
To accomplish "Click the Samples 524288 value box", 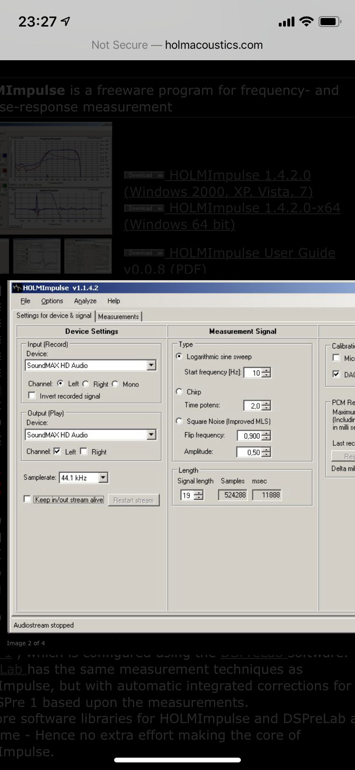I will click(x=232, y=495).
